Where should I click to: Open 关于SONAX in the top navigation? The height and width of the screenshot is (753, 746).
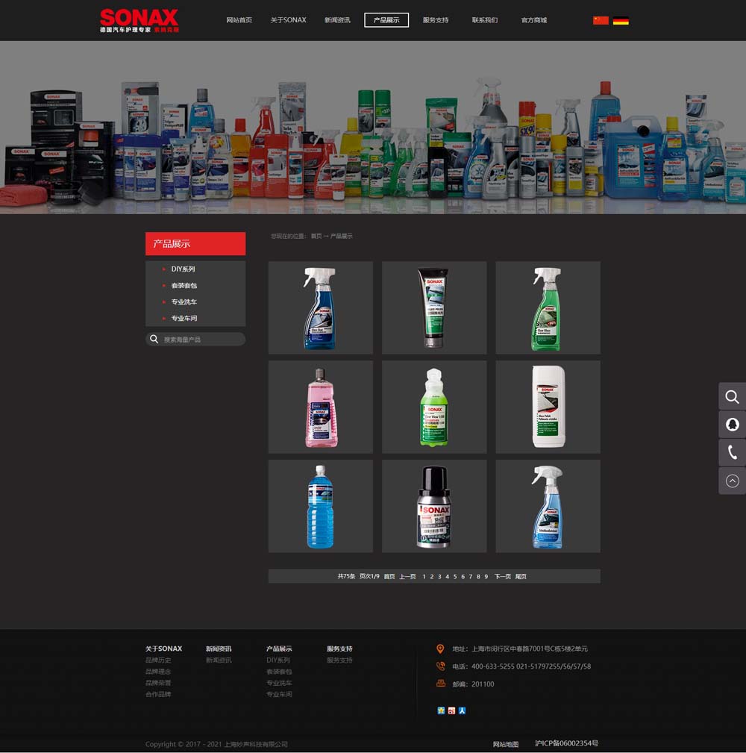(288, 20)
